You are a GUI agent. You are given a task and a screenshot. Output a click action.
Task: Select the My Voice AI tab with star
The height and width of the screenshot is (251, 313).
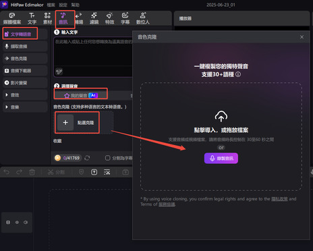click(81, 96)
